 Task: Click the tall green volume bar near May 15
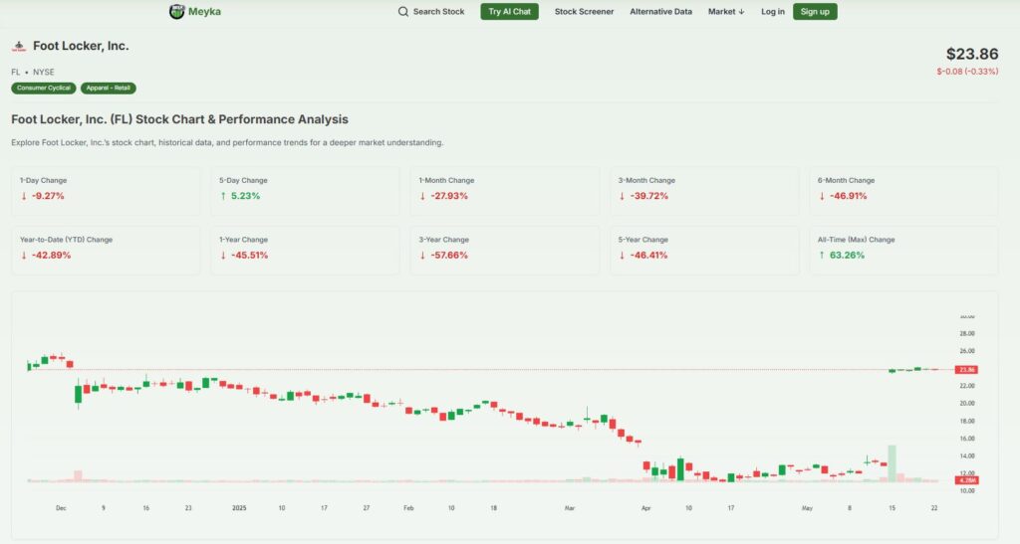pos(892,463)
